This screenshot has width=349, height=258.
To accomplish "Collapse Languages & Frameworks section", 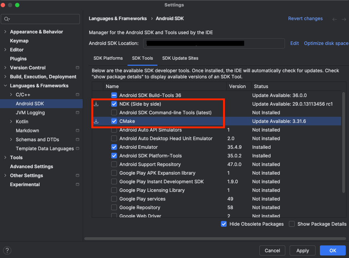I will tap(5, 86).
